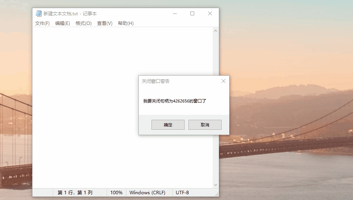Cancel the dialog with 取消 button
This screenshot has width=353, height=200.
pos(205,125)
